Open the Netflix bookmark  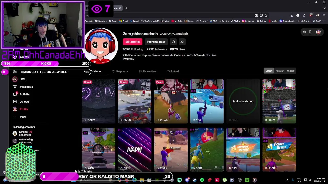click(x=273, y=21)
